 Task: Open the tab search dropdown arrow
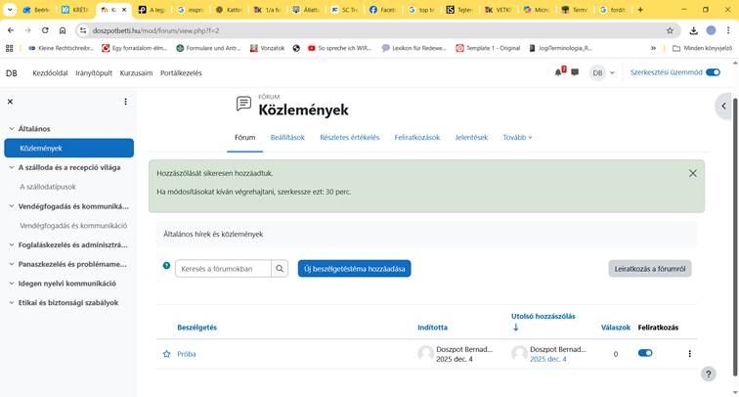10,10
